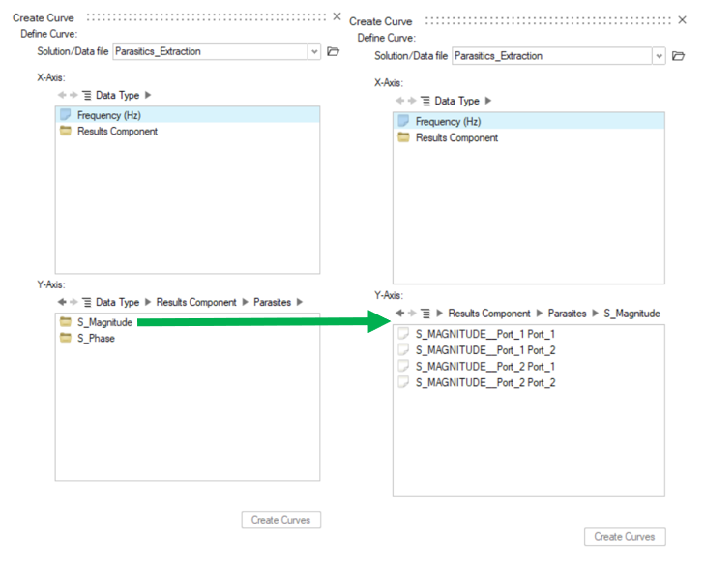This screenshot has width=704, height=569.
Task: Click Y-Axis back arrow in right dialog
Action: (400, 314)
